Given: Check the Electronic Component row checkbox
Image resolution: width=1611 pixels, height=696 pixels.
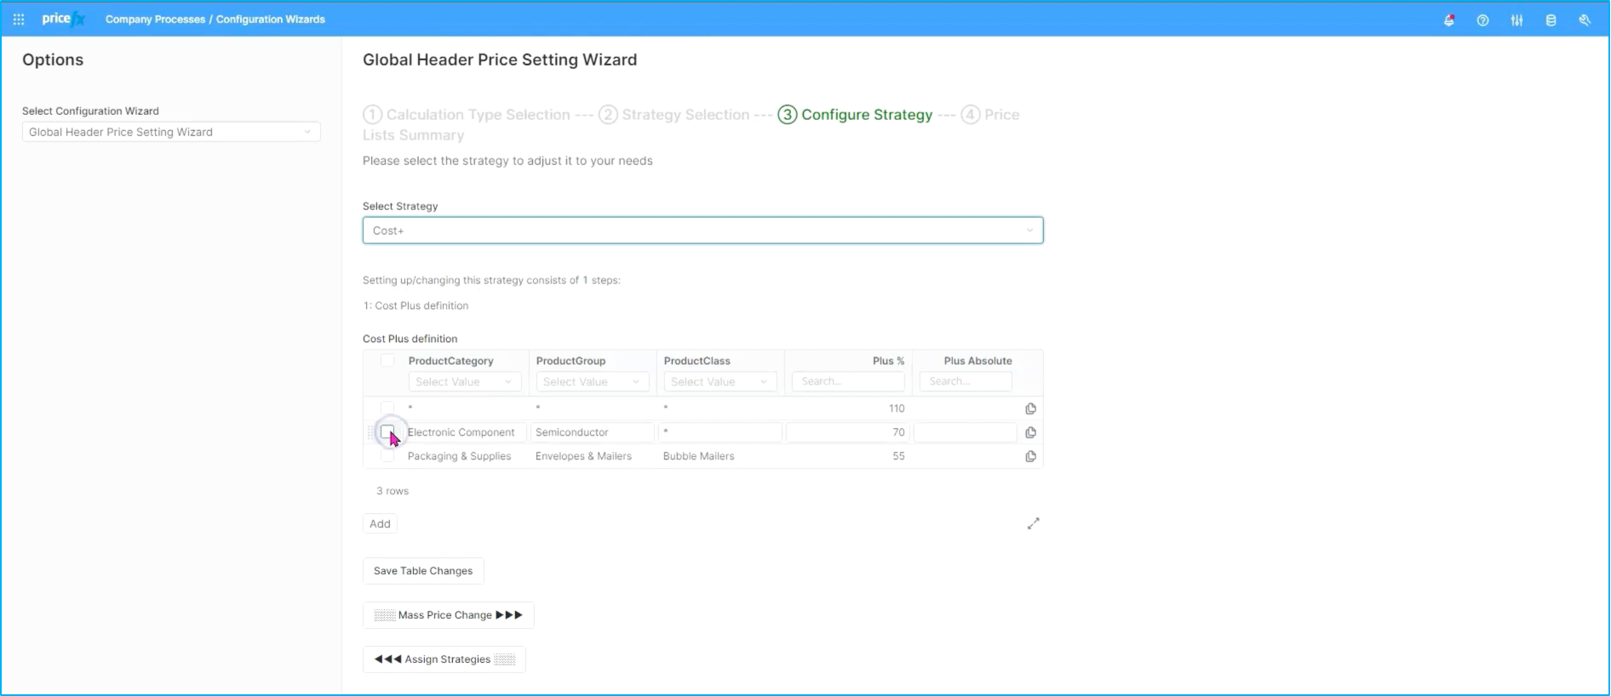Looking at the screenshot, I should point(387,431).
